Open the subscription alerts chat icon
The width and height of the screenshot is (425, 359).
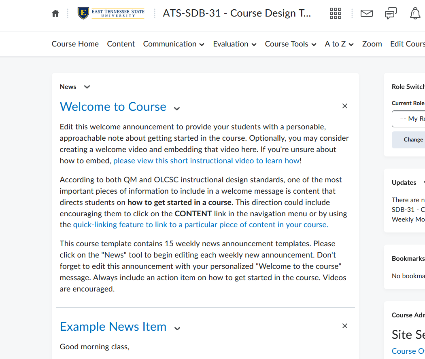(x=391, y=13)
